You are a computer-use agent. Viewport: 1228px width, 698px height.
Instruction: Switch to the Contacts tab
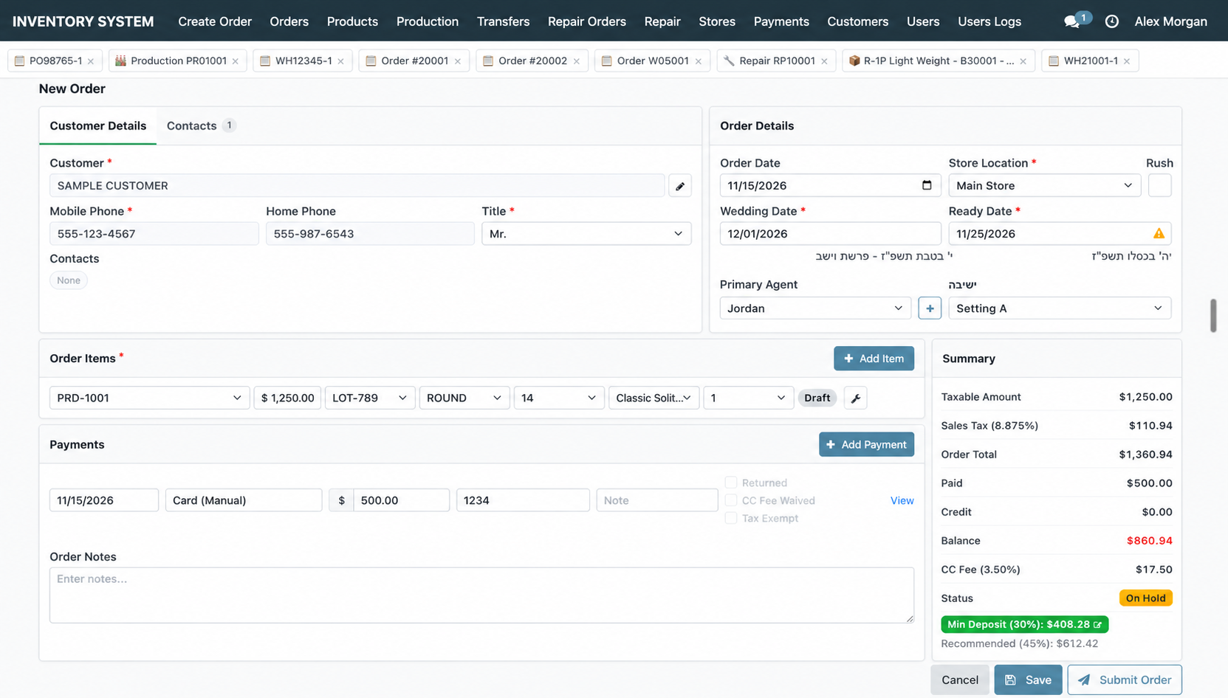coord(201,125)
